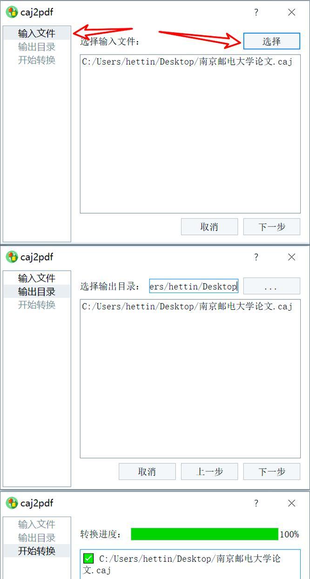This screenshot has height=579, width=310.
Task: Click 上一步 to go back a step
Action: 209,471
